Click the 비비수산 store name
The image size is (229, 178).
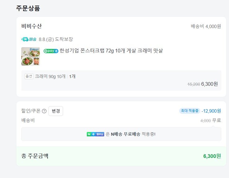32,26
